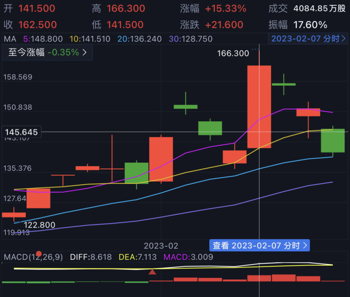Click the first red candlestick near 122.800
This screenshot has width=350, height=297.
pyautogui.click(x=14, y=214)
